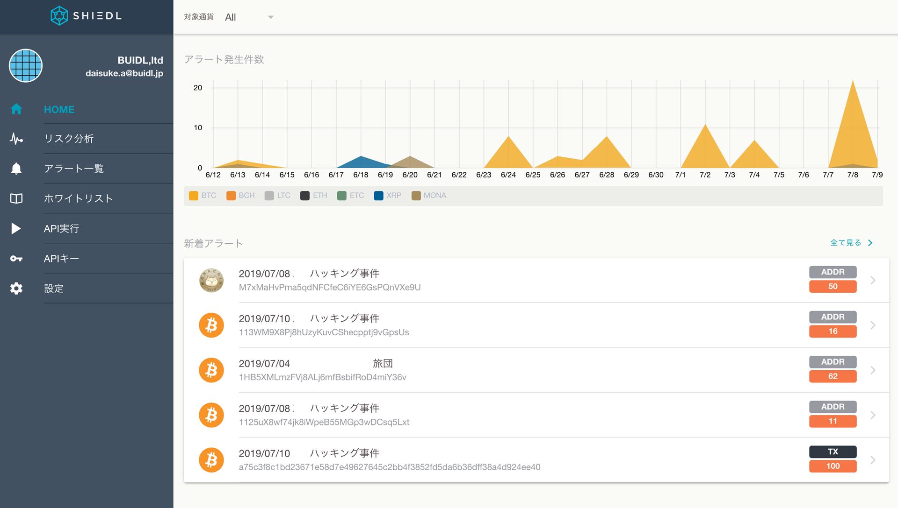Toggle ETH series in chart legend
This screenshot has width=898, height=508.
[314, 196]
